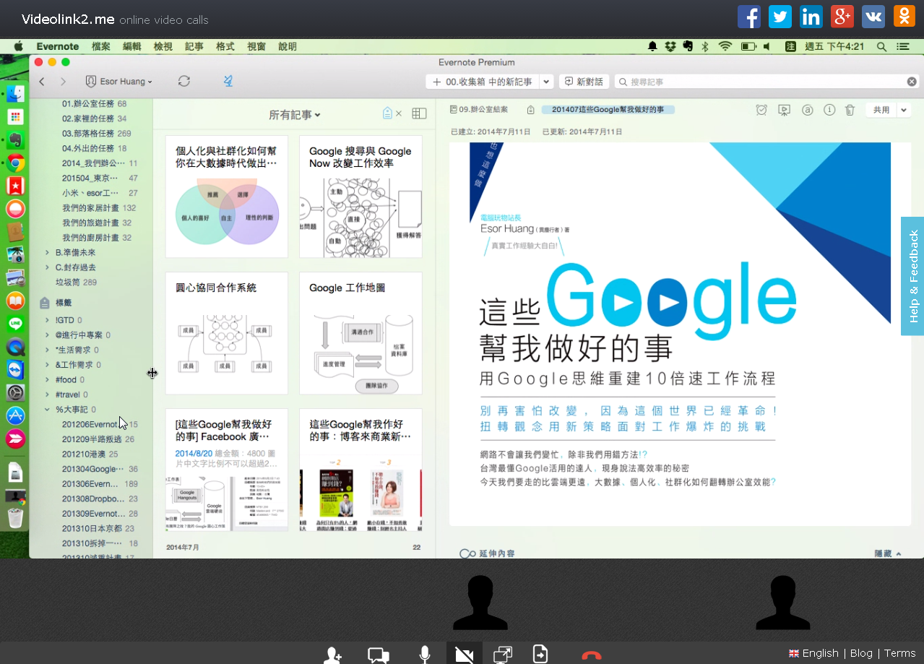The width and height of the screenshot is (924, 664).
Task: Share call on Facebook
Action: [748, 17]
